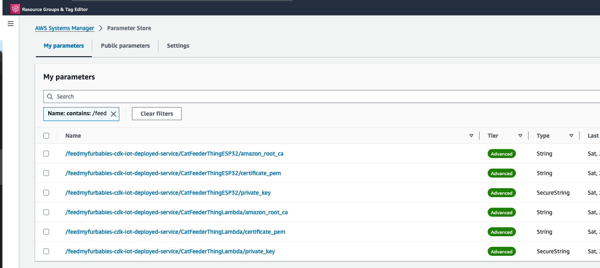This screenshot has width=600, height=268.
Task: Open the CatFeederThingLambda/certificate_pem parameter link
Action: pyautogui.click(x=175, y=232)
